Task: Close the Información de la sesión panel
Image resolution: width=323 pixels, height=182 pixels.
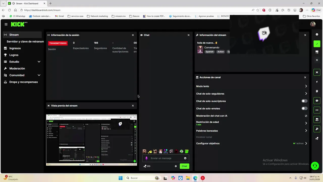Action: pyautogui.click(x=133, y=35)
